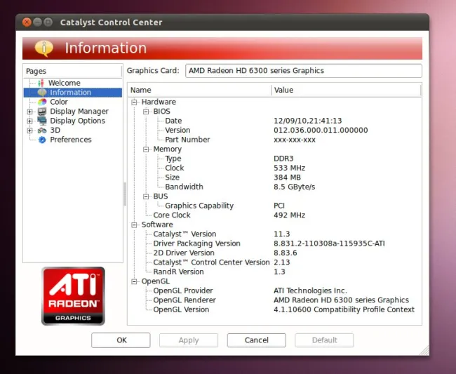Click the Display Options monitor icon
Image resolution: width=456 pixels, height=374 pixels.
(42, 121)
